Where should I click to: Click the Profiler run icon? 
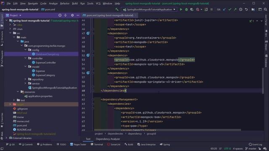(198, 10)
